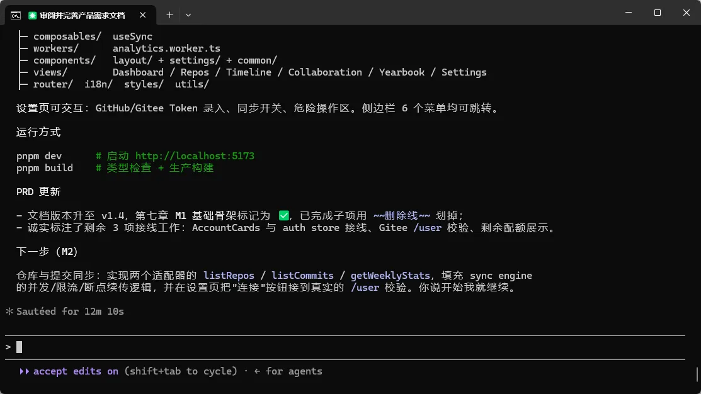Maximize the terminal window

coord(657,13)
